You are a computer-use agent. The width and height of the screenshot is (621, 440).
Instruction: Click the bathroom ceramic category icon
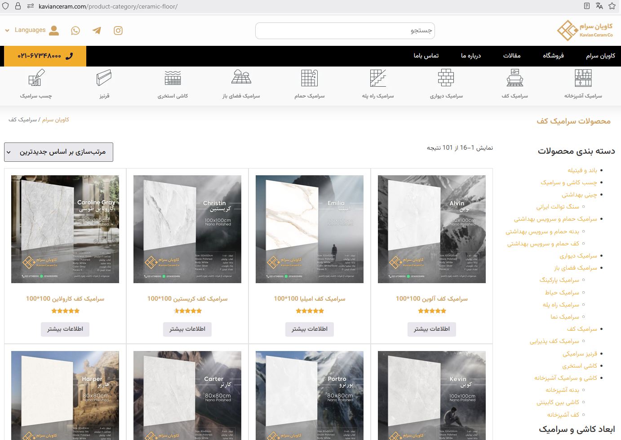click(309, 79)
